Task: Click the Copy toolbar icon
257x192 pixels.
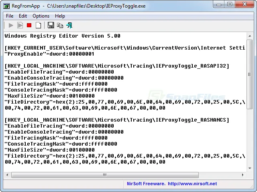Action: pos(60,25)
